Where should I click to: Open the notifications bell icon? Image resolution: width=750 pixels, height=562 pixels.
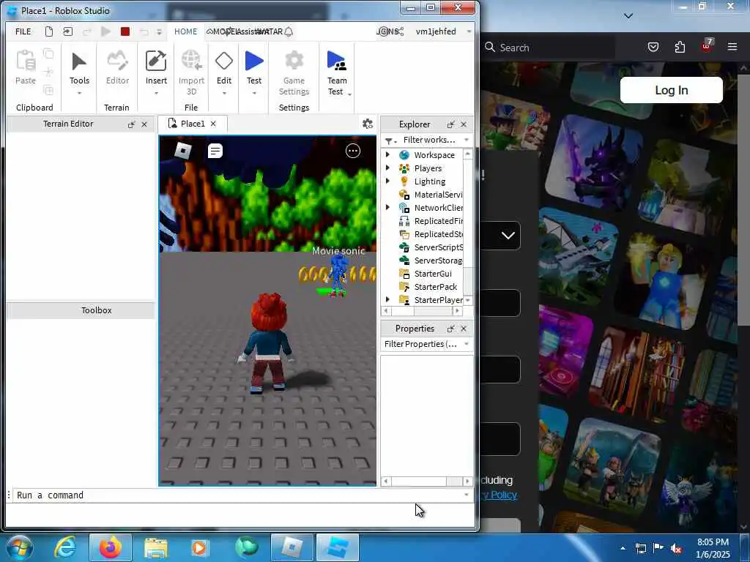click(x=289, y=32)
